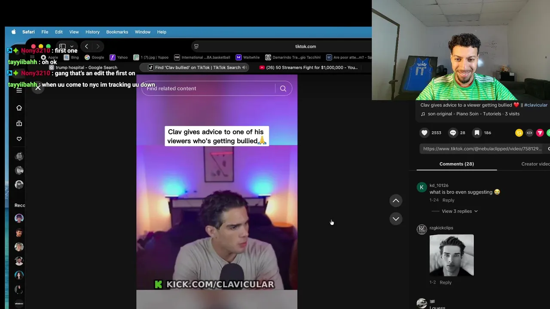Open the Waitwhile bookmark
This screenshot has height=309, width=550.
248,57
